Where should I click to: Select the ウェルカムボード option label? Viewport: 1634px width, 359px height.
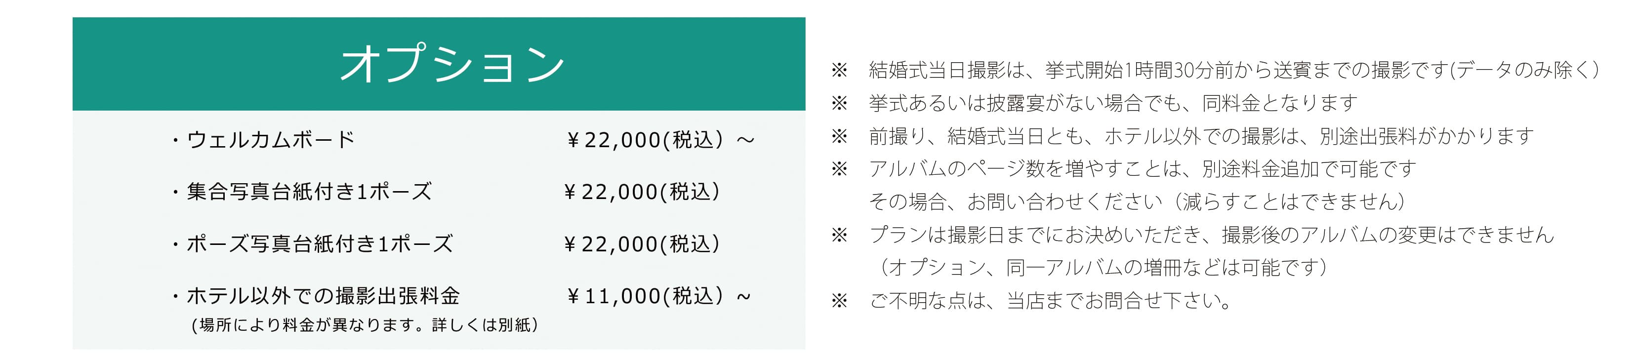(271, 140)
